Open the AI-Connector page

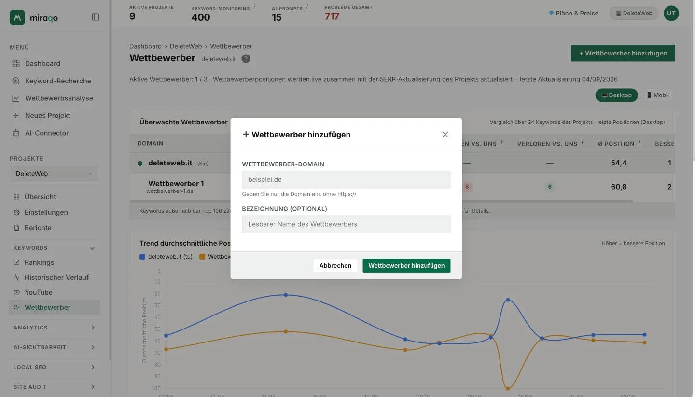click(x=47, y=133)
